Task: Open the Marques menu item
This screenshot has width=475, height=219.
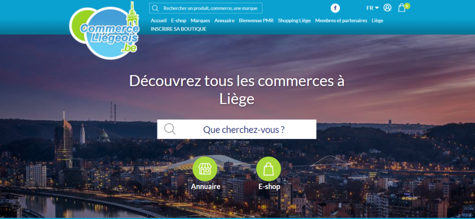Action: click(x=200, y=20)
